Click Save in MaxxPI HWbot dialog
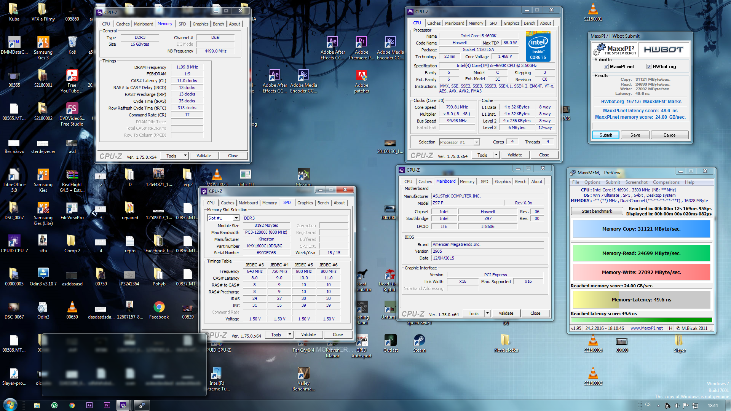This screenshot has width=731, height=411. click(x=635, y=135)
